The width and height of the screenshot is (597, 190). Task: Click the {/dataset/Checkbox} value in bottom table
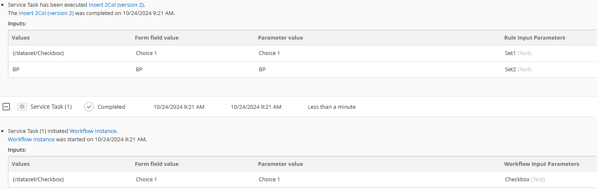click(x=38, y=179)
